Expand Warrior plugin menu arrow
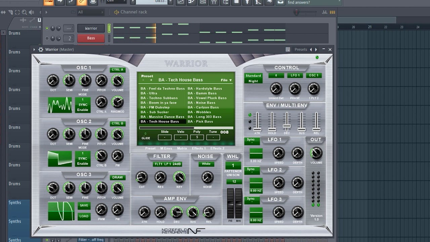 point(34,49)
